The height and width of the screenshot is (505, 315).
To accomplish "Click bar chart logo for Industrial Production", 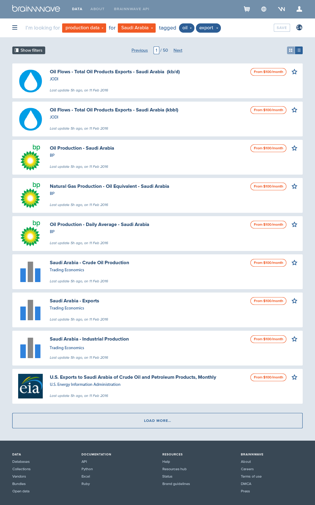I will [x=30, y=348].
